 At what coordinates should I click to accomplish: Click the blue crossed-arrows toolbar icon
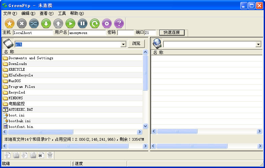coord(34,23)
